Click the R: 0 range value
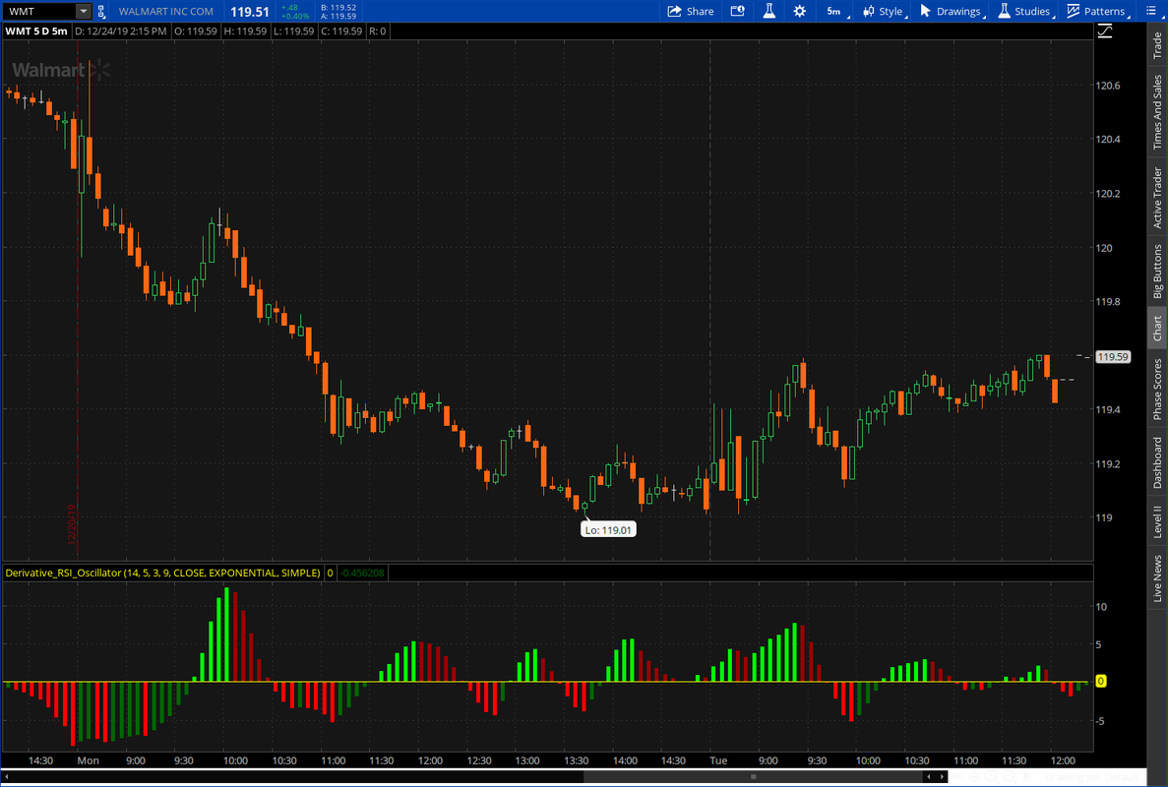 [378, 31]
